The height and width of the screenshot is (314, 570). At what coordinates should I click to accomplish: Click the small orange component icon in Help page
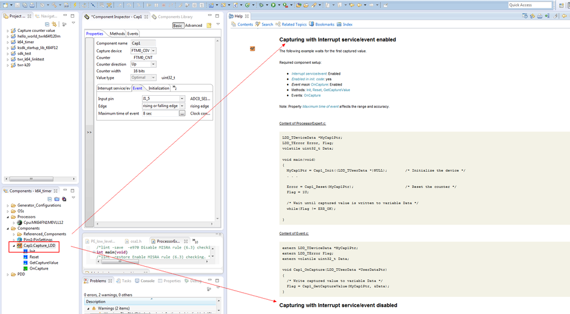pos(252,48)
